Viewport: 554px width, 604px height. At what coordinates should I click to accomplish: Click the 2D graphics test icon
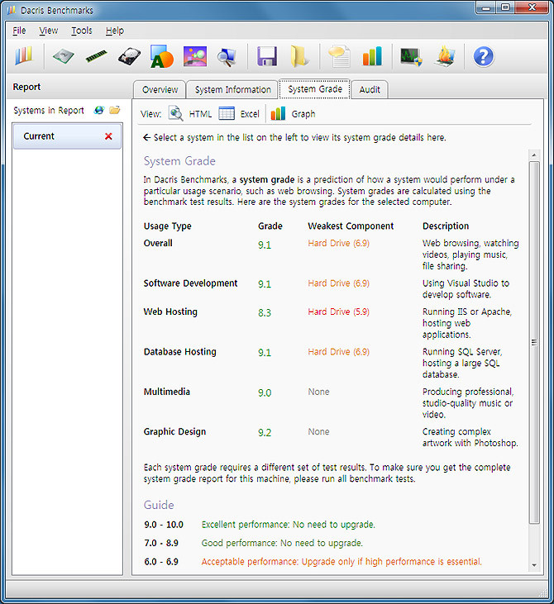(161, 56)
